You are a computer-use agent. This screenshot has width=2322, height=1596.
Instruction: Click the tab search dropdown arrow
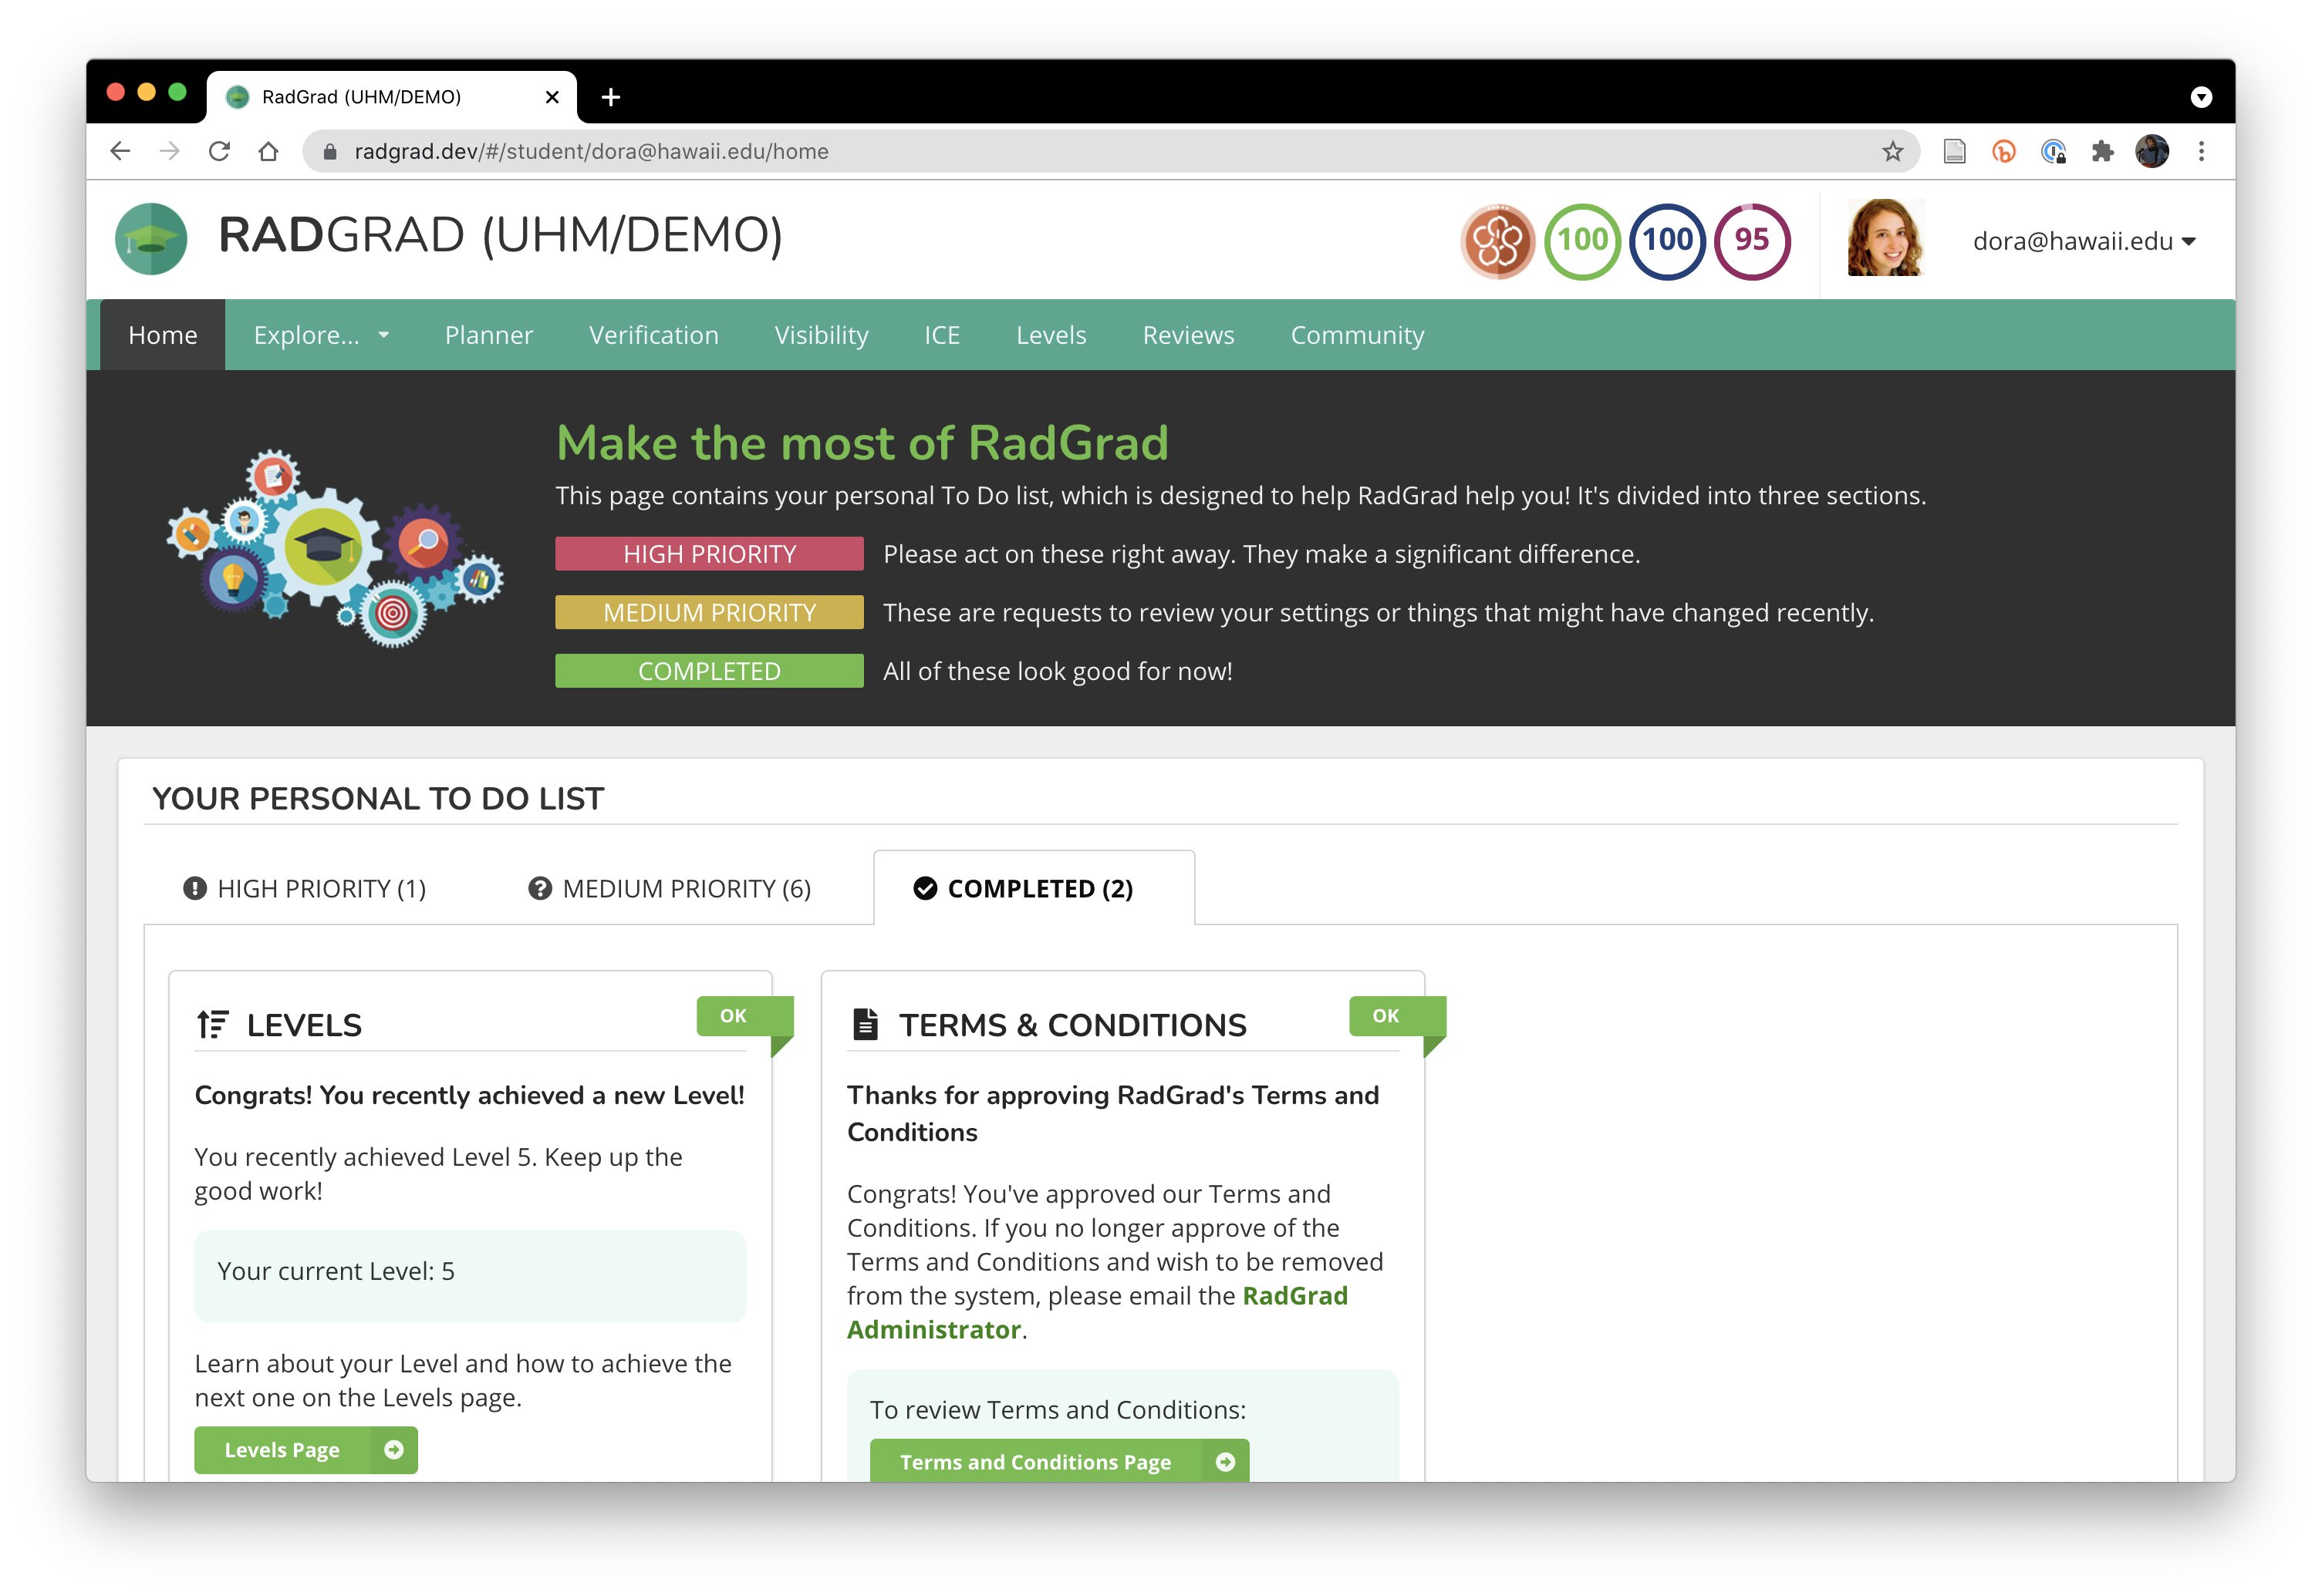coord(2201,97)
